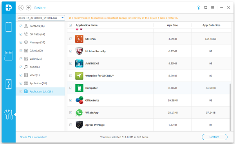Uncheck the Dumpster checkbox

pos(70,88)
